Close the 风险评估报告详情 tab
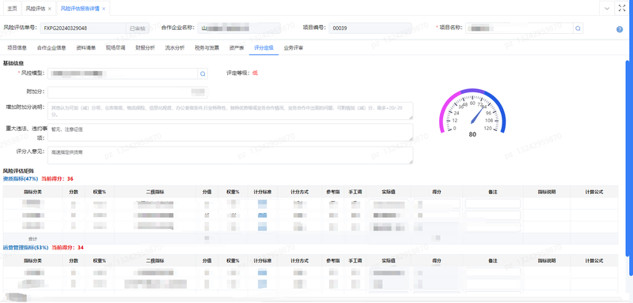 (104, 9)
